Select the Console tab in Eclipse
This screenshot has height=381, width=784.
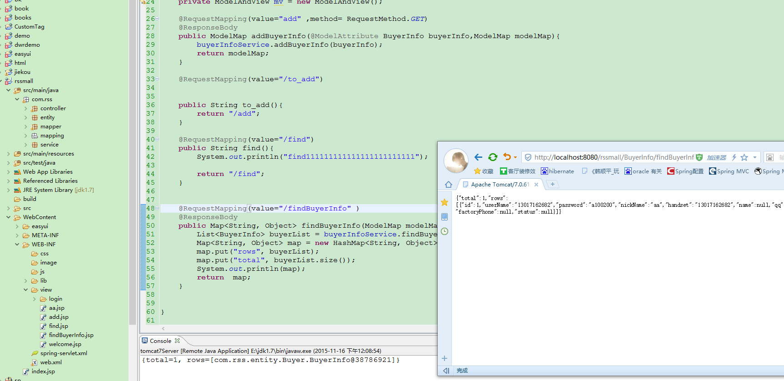[x=160, y=341]
